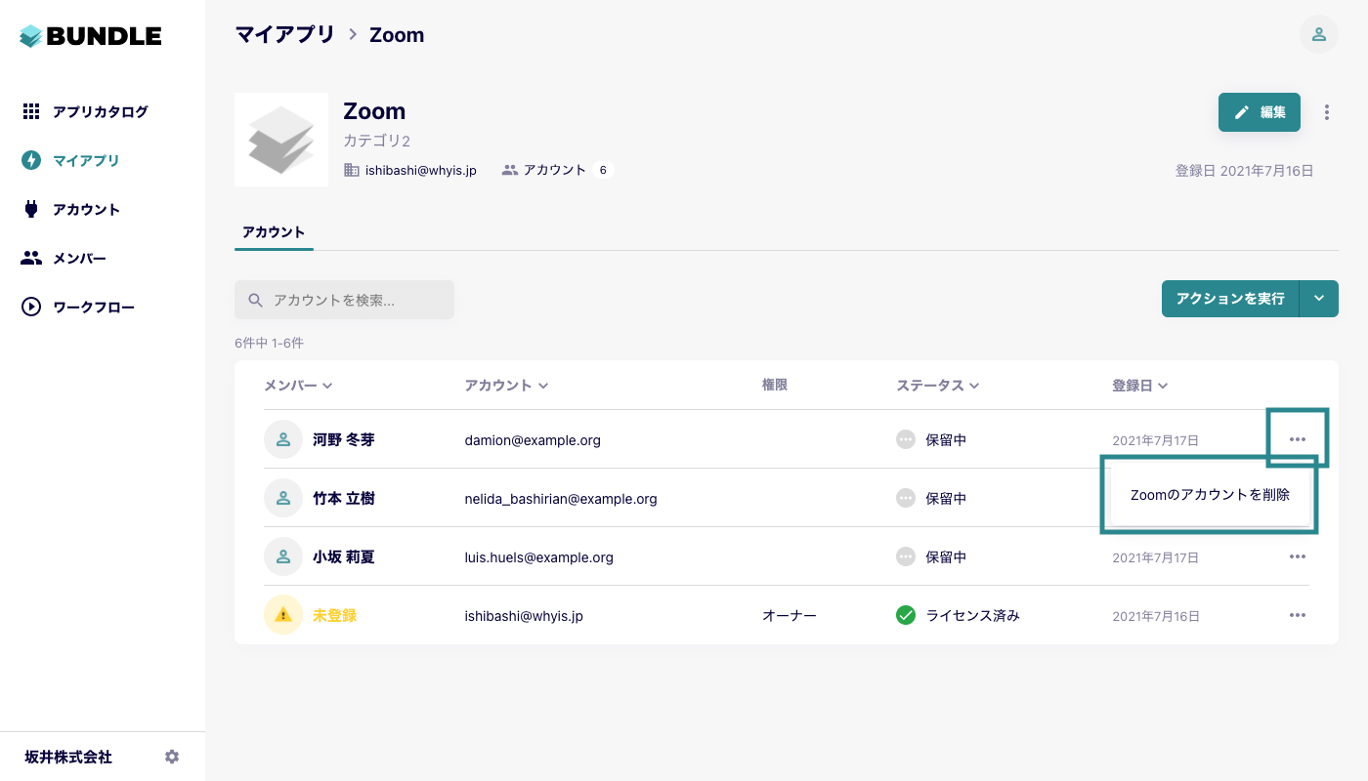The width and height of the screenshot is (1368, 781).
Task: Click the ワークフロー play icon in sidebar
Action: (31, 307)
